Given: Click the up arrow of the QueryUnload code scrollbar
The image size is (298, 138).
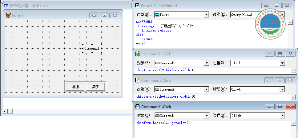Looking at the screenshot, I should click(x=290, y=22).
